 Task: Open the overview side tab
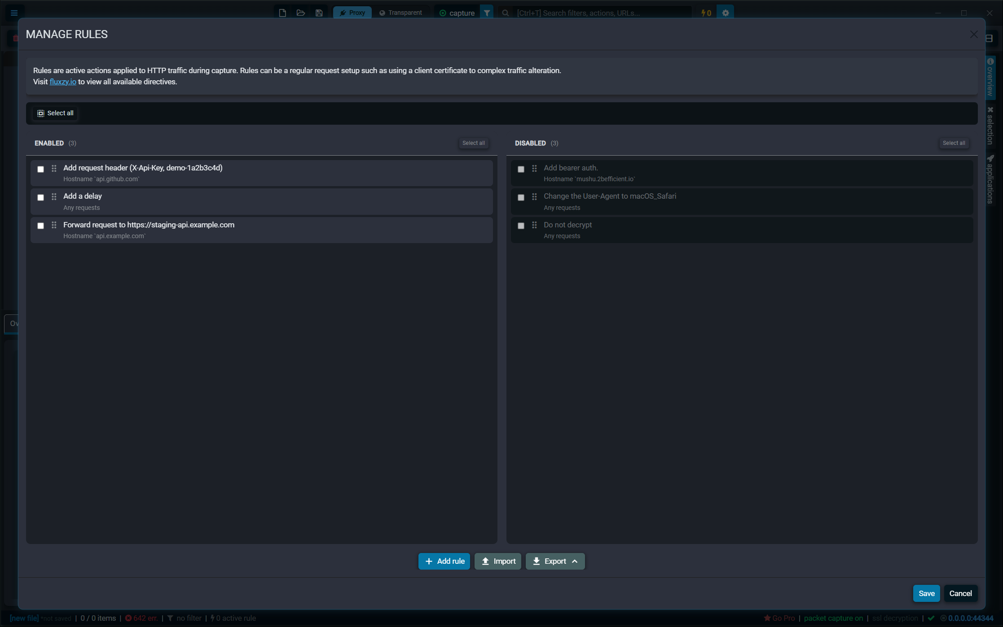pyautogui.click(x=990, y=77)
